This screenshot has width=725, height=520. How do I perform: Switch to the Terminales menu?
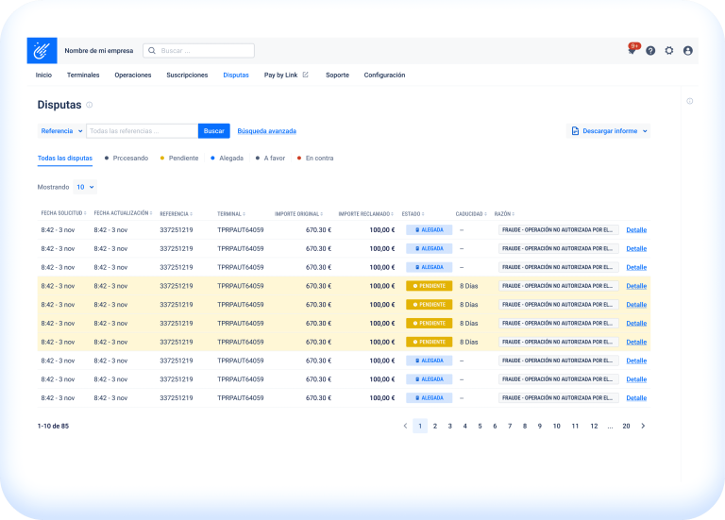pyautogui.click(x=83, y=75)
